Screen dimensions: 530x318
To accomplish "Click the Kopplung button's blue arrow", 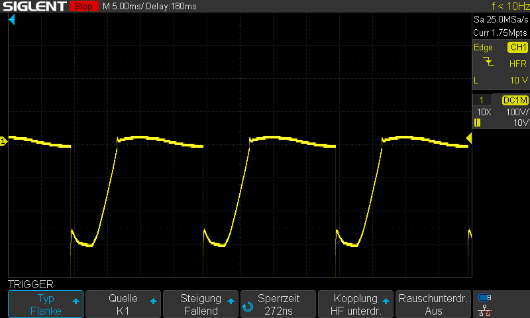I will point(386,301).
